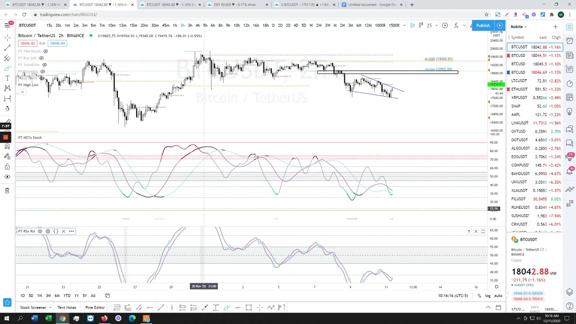Open PT RSx Rsi source code braces icon
Screen dimensions: 576x324
click(56, 231)
